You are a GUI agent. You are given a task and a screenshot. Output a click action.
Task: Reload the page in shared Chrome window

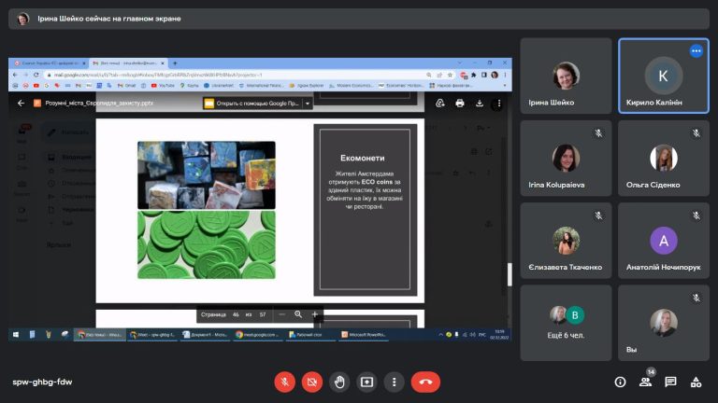36,75
